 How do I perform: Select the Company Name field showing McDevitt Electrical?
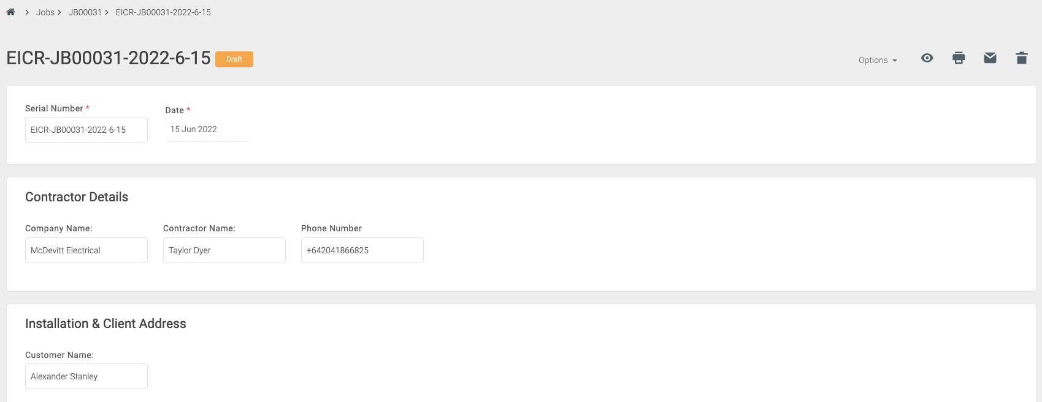click(86, 250)
